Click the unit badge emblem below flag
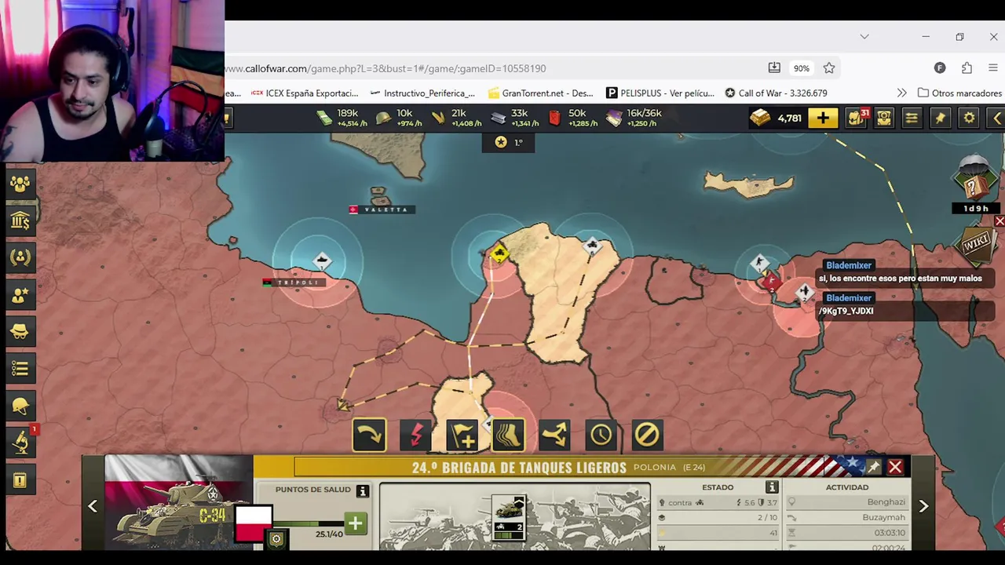Image resolution: width=1005 pixels, height=565 pixels. coord(276,539)
